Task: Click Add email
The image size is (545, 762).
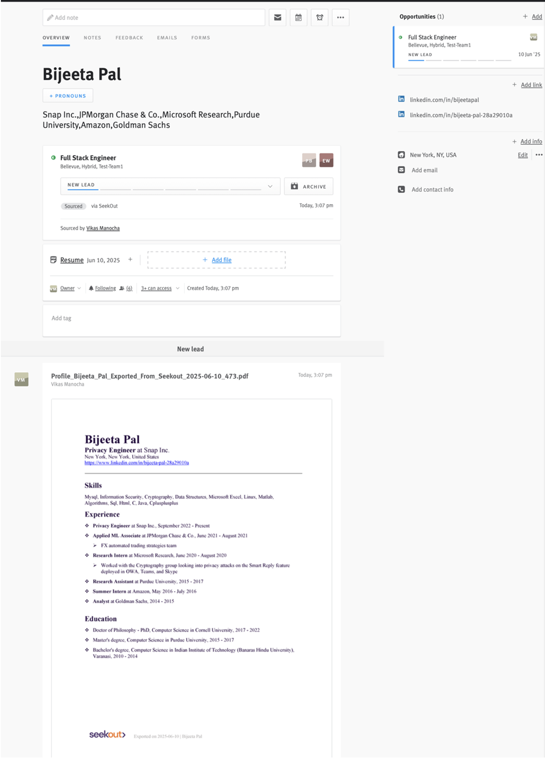Action: pyautogui.click(x=424, y=170)
